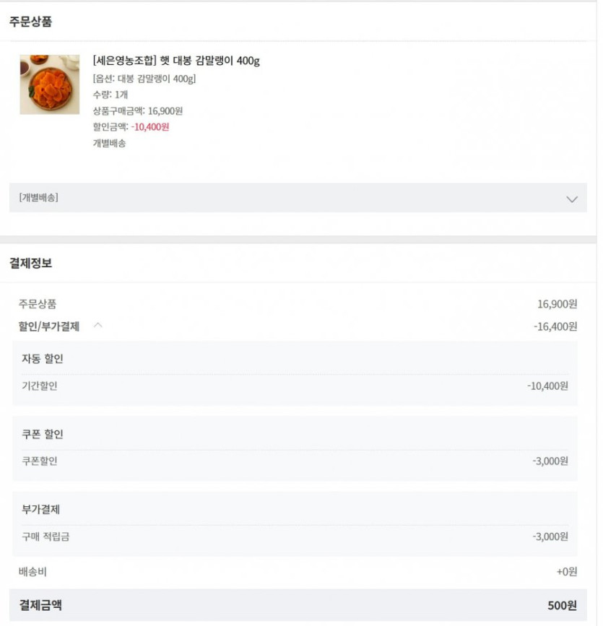Click the 쿠폰할인 -3,000원 amount
This screenshot has width=603, height=626.
550,461
